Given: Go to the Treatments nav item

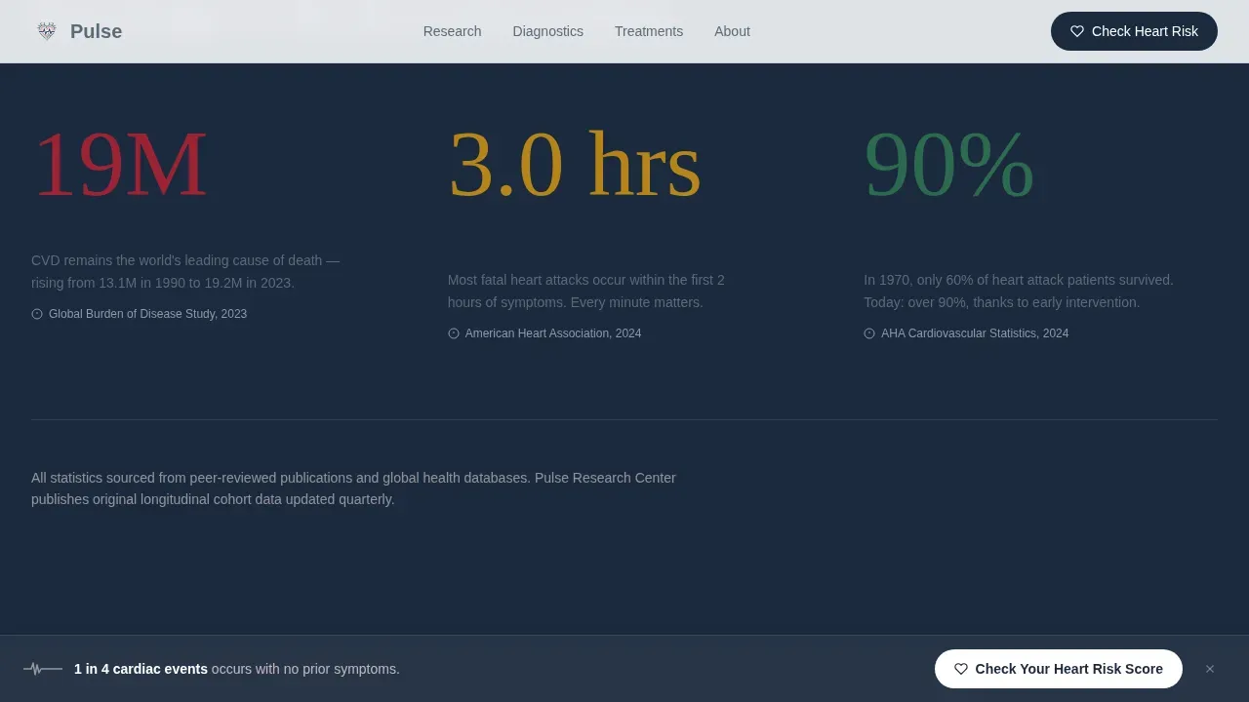Looking at the screenshot, I should click(649, 31).
